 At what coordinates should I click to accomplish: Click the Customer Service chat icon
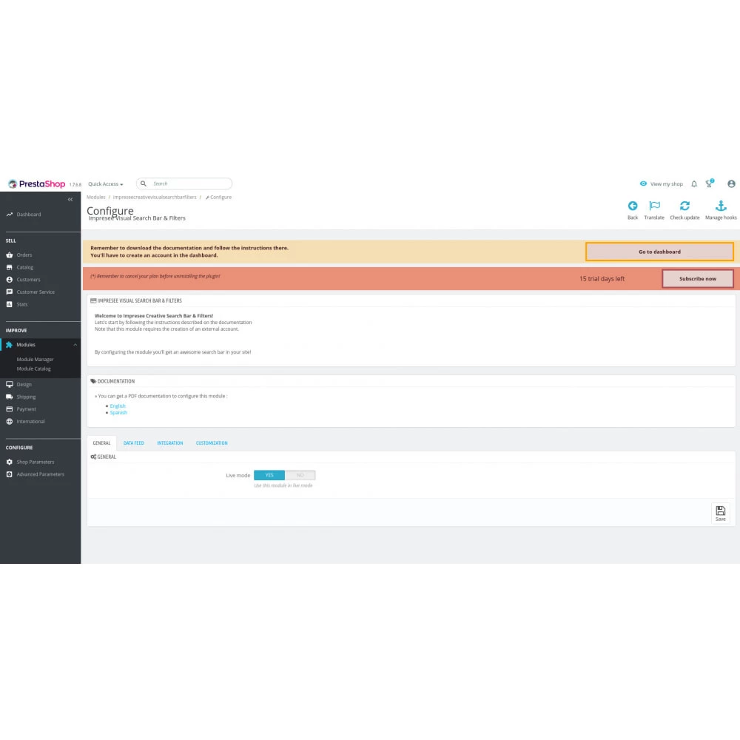coord(10,292)
